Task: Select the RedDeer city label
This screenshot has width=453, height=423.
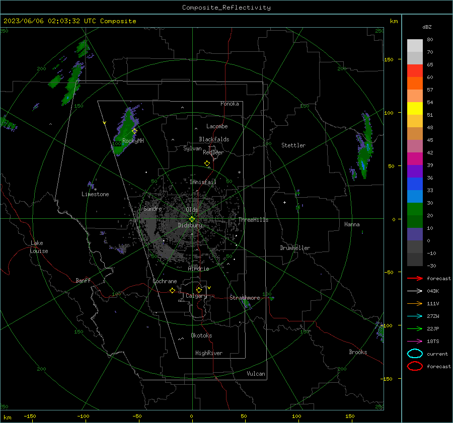Action: tap(213, 152)
